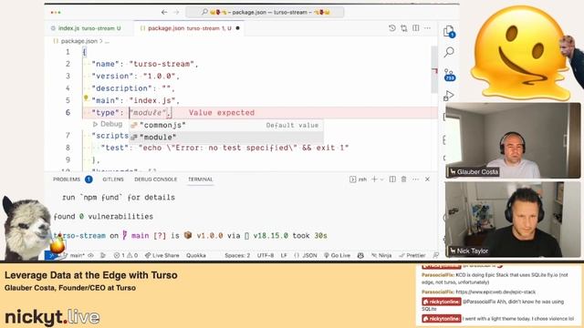The width and height of the screenshot is (584, 328).
Task: Click the "index.js" main value
Action: tap(152, 101)
